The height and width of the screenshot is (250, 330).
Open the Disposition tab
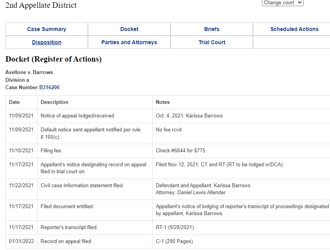(46, 42)
